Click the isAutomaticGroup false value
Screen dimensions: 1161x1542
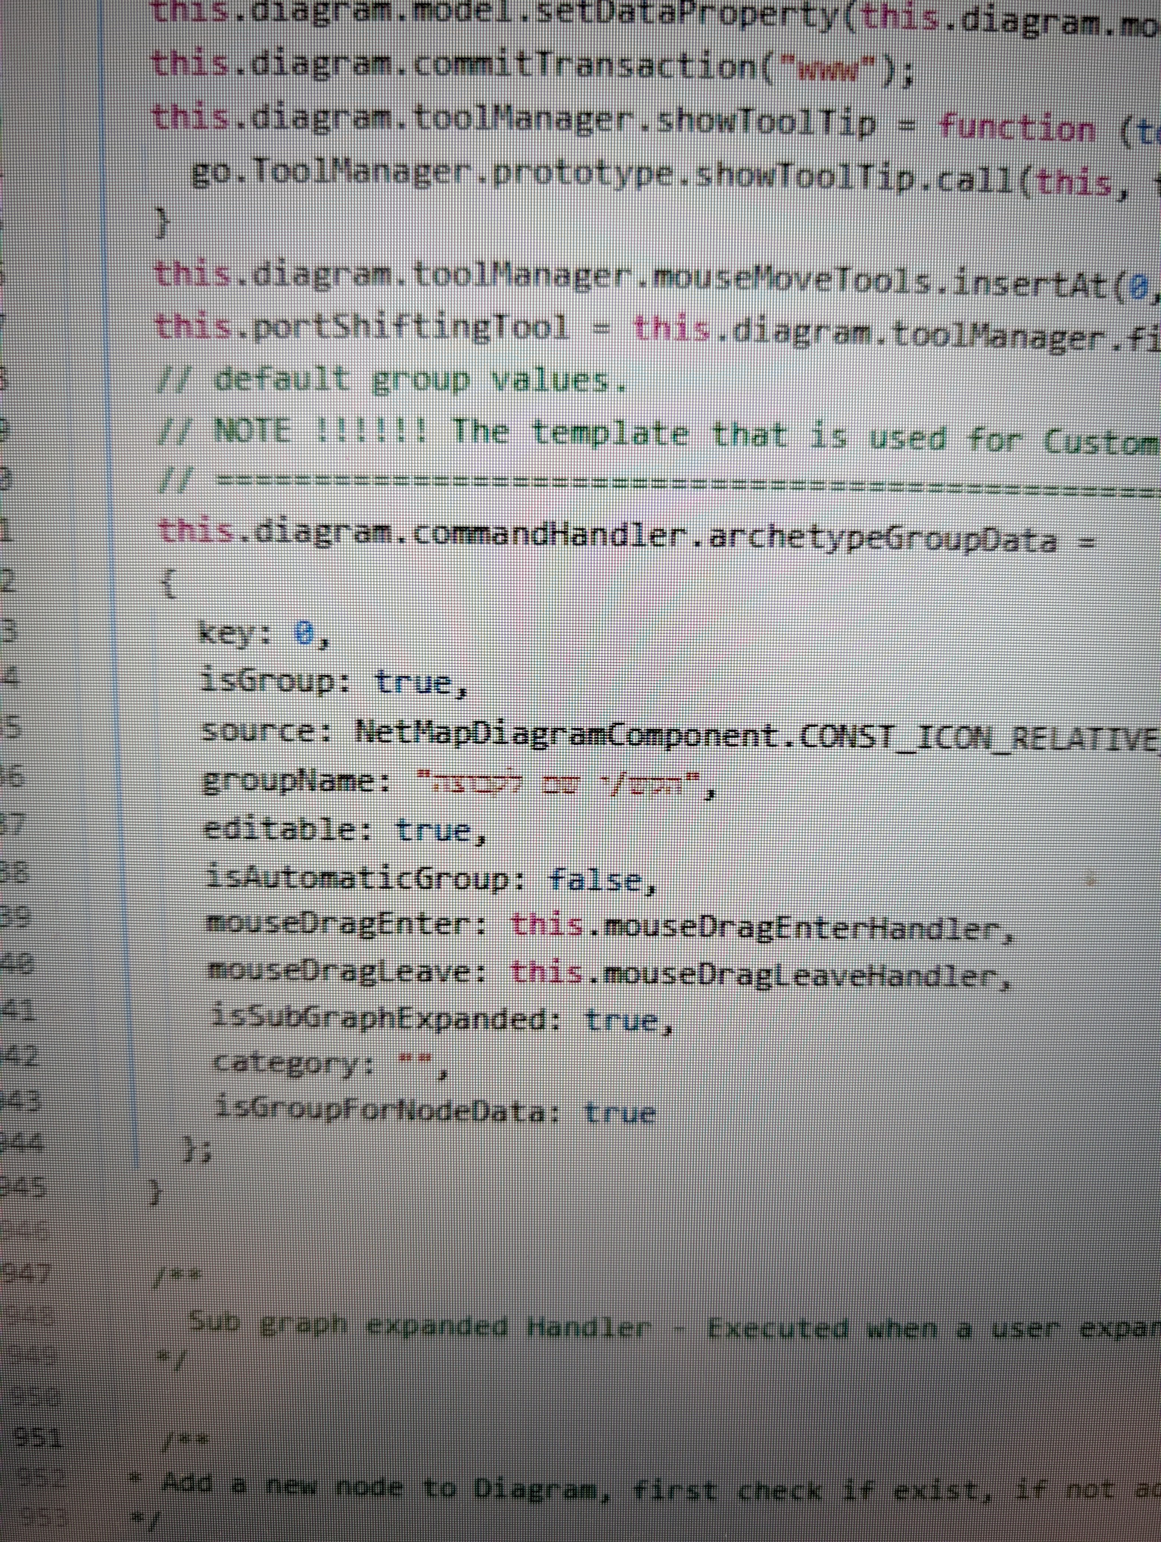[594, 880]
